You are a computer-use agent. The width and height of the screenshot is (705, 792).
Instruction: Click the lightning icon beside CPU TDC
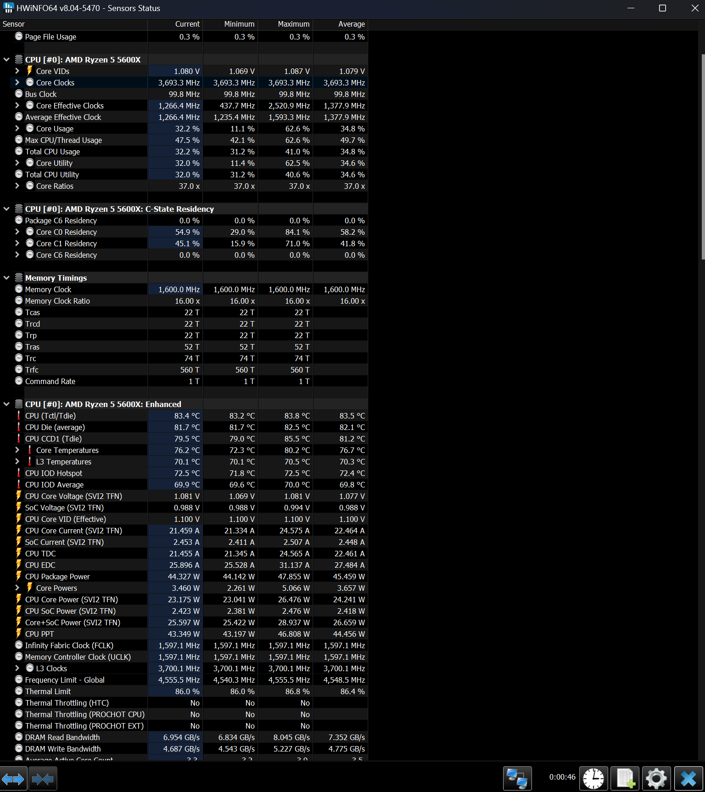pos(19,553)
